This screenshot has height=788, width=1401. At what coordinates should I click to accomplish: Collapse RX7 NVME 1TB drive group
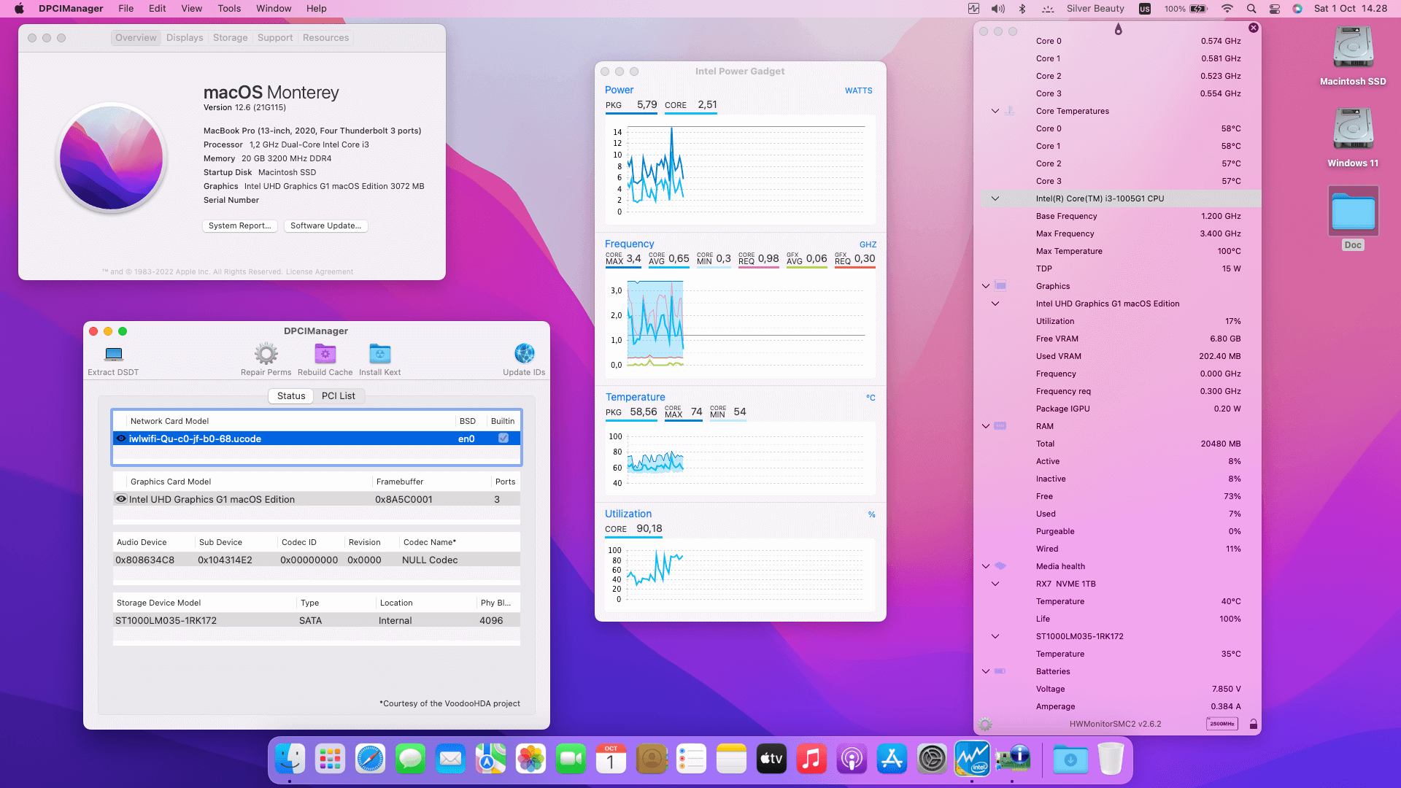(x=995, y=584)
